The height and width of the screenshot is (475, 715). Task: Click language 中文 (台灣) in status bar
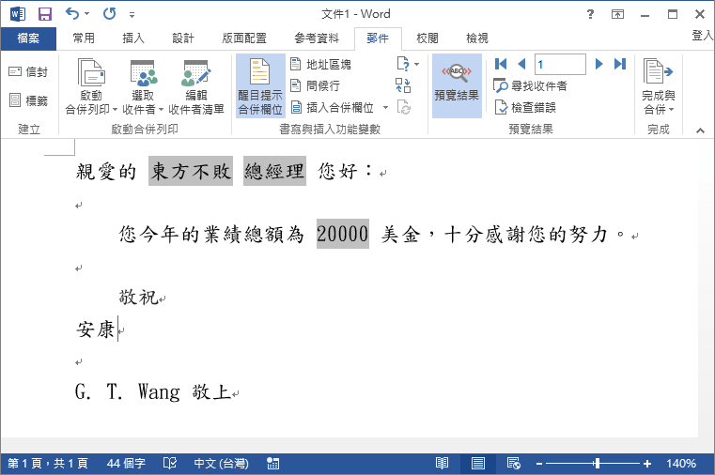pyautogui.click(x=221, y=464)
